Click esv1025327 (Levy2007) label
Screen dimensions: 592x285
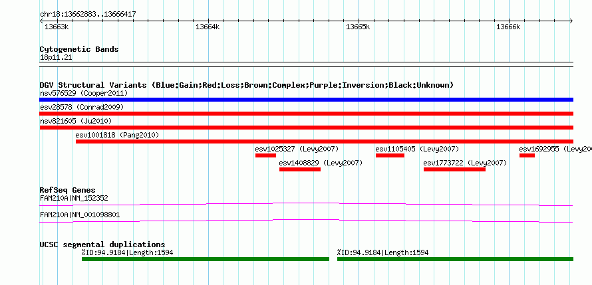[x=297, y=149]
